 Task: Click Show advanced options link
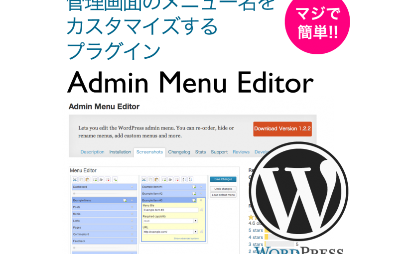[x=186, y=239]
